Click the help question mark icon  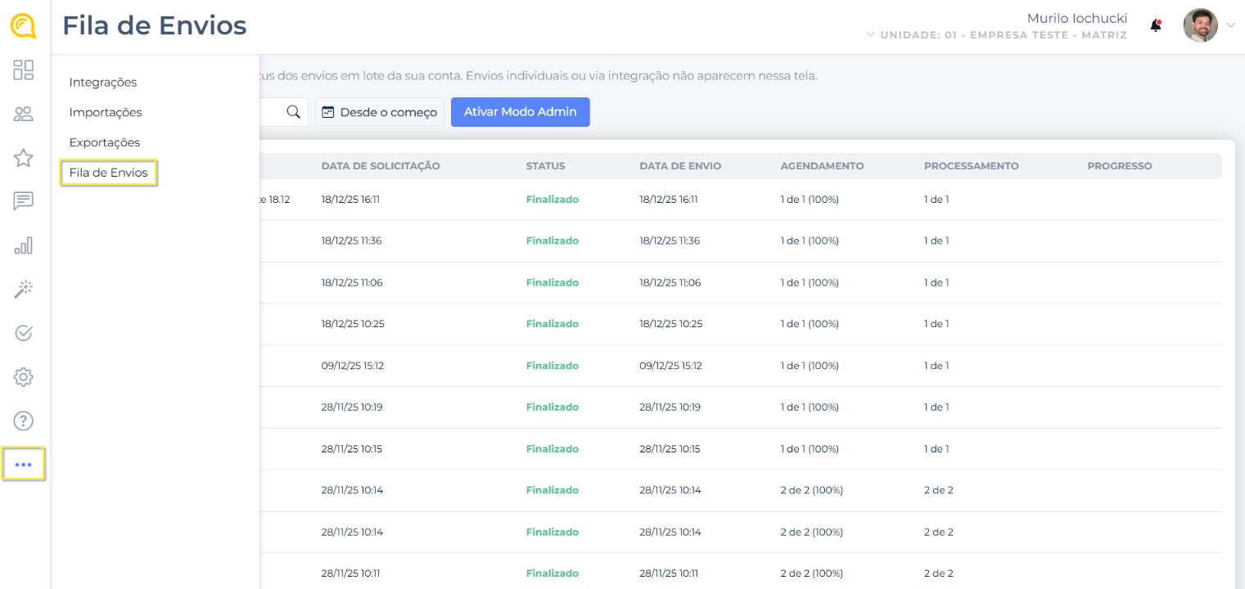click(x=24, y=421)
